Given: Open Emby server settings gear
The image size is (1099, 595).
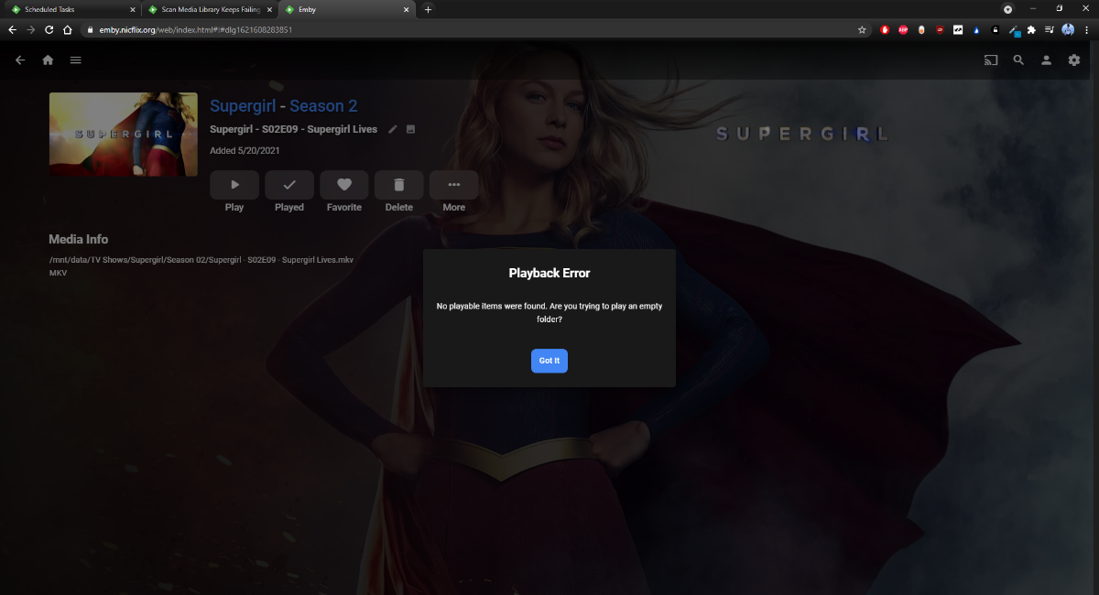Looking at the screenshot, I should coord(1073,59).
